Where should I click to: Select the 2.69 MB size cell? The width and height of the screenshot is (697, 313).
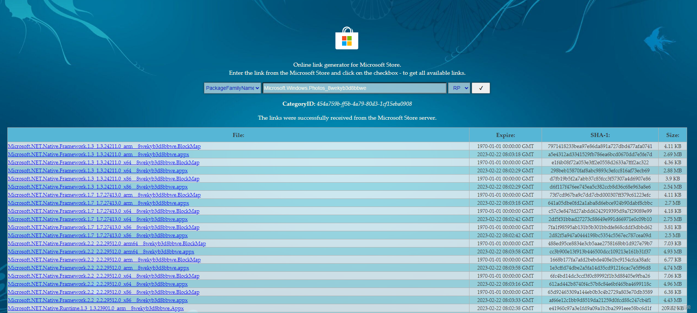[673, 154]
